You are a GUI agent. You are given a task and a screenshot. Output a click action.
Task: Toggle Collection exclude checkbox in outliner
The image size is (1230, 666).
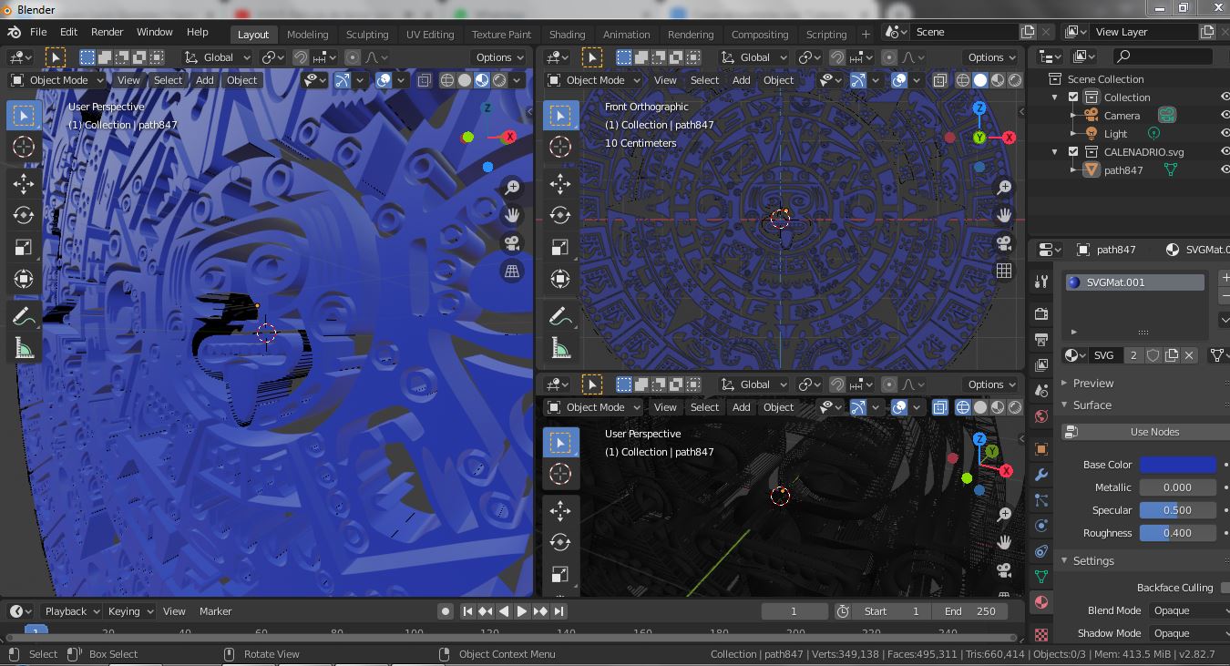point(1073,97)
